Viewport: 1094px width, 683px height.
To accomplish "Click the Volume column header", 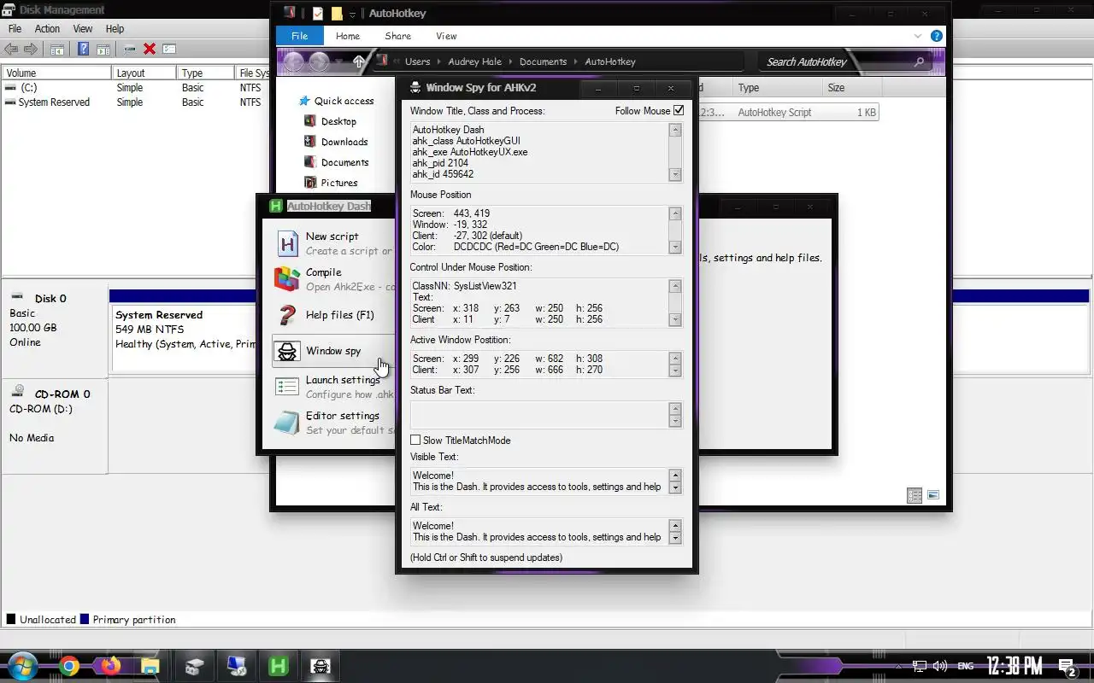I will pyautogui.click(x=56, y=73).
